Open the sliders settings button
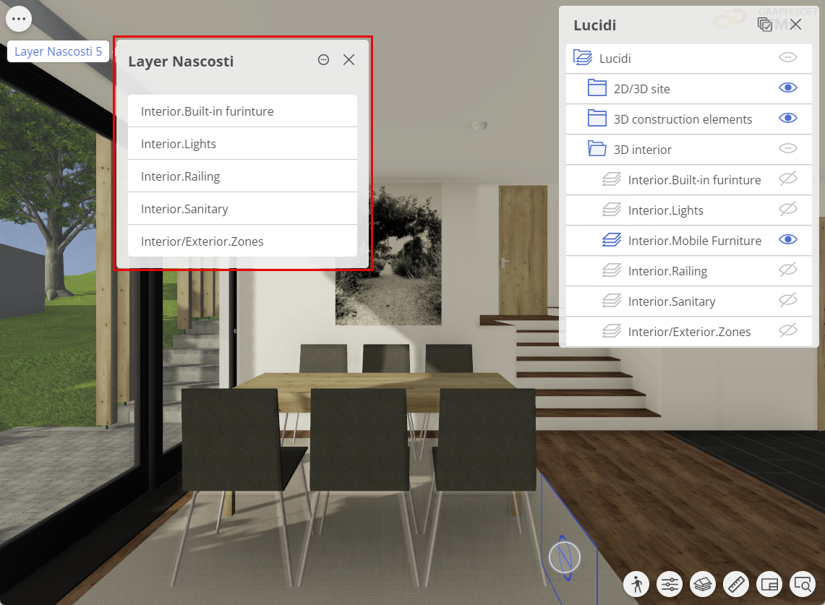Screen dimensions: 825x605 (670, 585)
